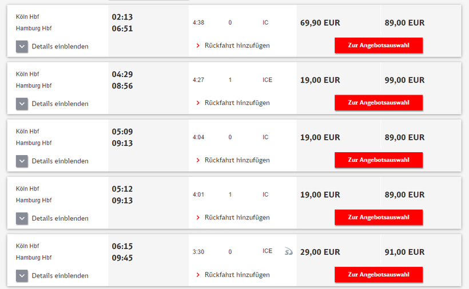This screenshot has height=289, width=469.
Task: Click the red arrow icon for the 06:15 return trip
Action: pos(198,275)
